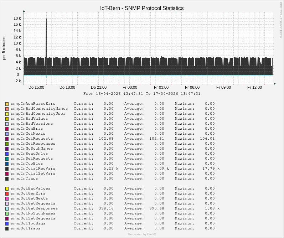
Task: Click the Fr 00:00 time axis label
Action: pyautogui.click(x=130, y=87)
